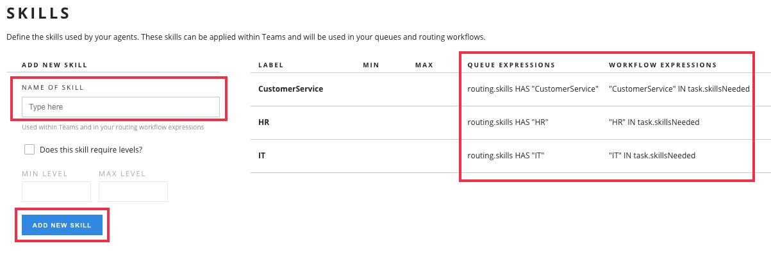Viewport: 771px width, 257px height.
Task: Click the CustomerService workflow expression text
Action: [679, 89]
